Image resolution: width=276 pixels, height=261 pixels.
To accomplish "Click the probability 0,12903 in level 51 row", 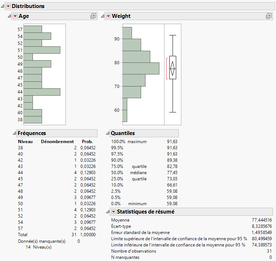I will [88, 210].
